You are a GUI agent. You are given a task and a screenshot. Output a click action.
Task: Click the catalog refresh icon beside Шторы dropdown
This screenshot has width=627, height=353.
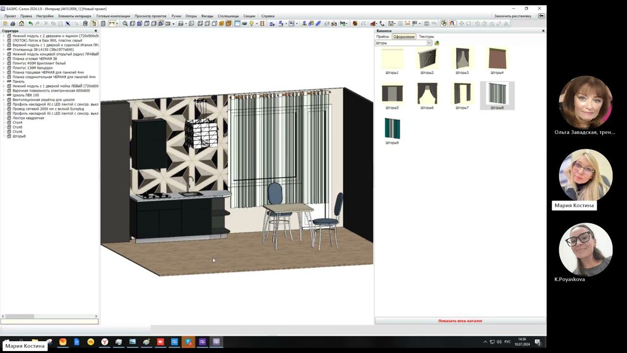pyautogui.click(x=437, y=43)
